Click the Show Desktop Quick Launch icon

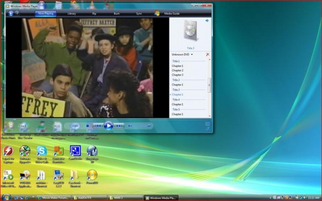(x=17, y=198)
